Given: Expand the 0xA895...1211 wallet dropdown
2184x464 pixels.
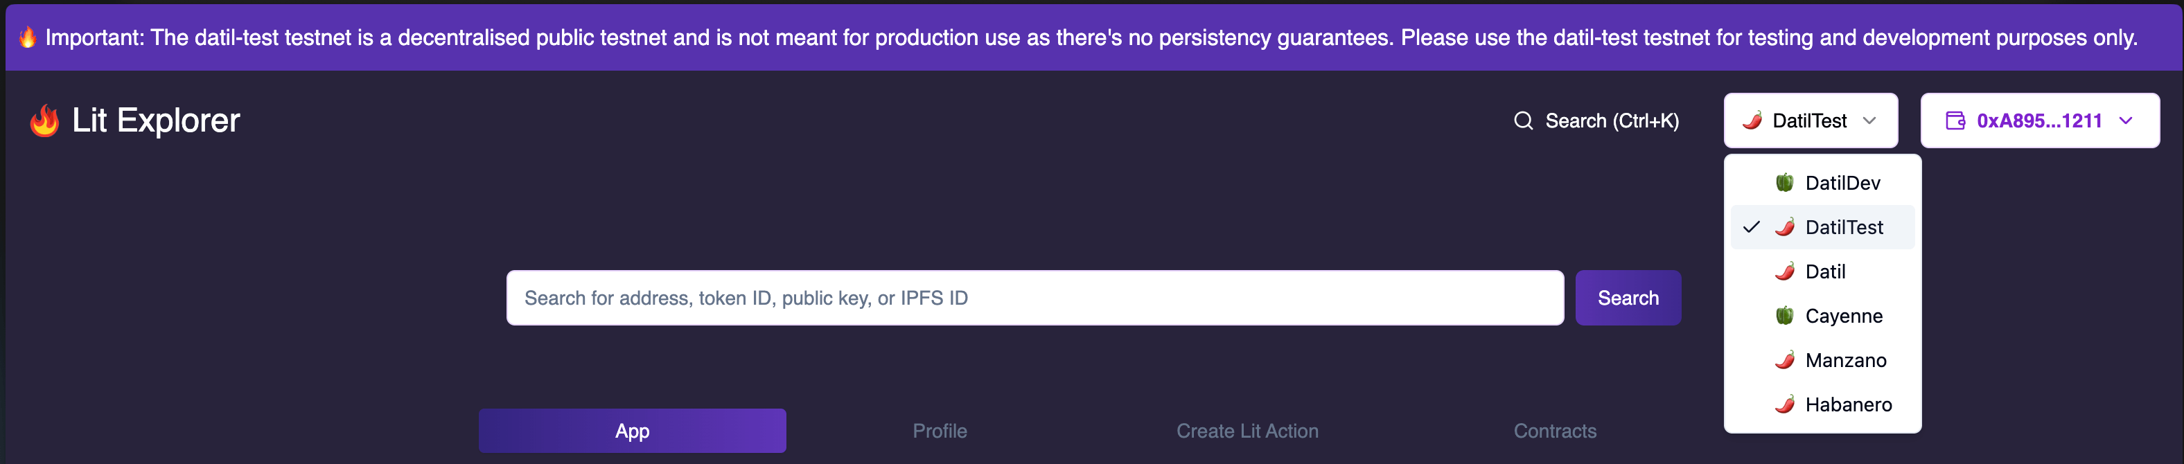Looking at the screenshot, I should pyautogui.click(x=2038, y=121).
